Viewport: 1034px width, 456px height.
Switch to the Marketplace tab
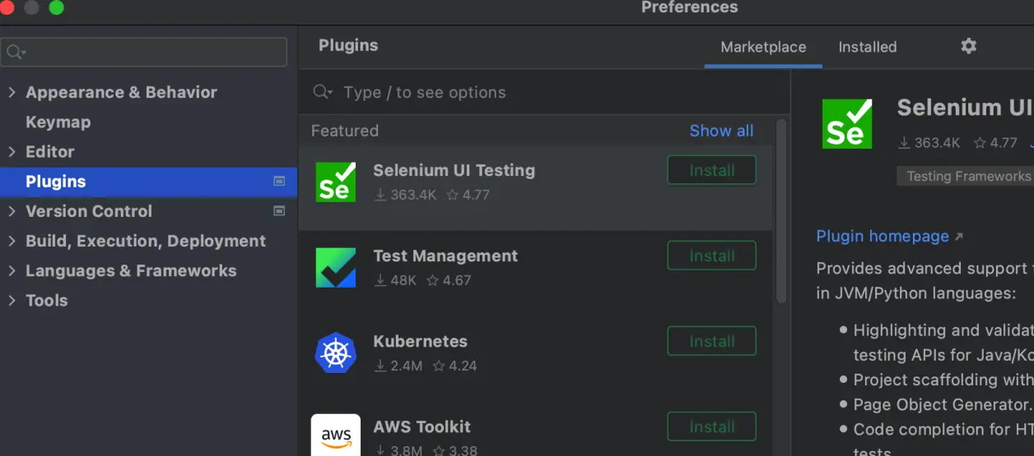click(x=763, y=47)
